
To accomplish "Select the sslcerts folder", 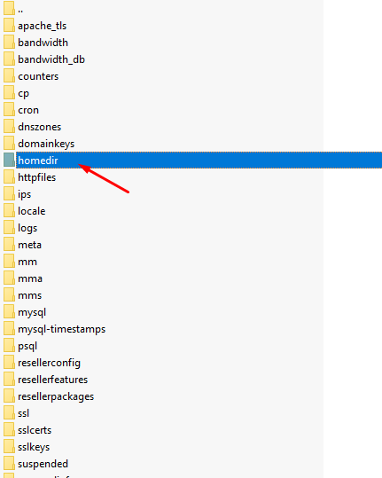I will (x=35, y=430).
